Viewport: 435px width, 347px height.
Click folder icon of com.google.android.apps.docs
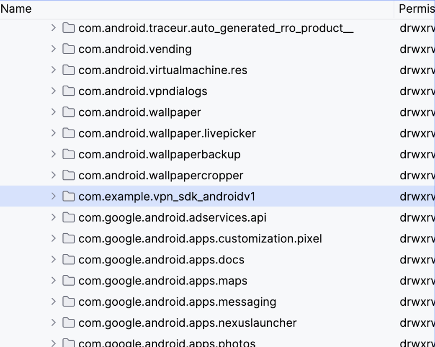pyautogui.click(x=68, y=260)
